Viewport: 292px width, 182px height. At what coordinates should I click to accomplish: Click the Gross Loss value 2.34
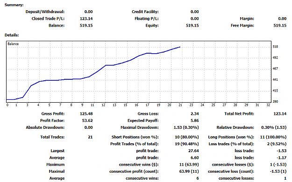pos(195,114)
